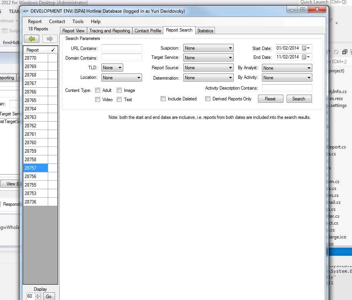Open the Tools menu

pyautogui.click(x=78, y=22)
